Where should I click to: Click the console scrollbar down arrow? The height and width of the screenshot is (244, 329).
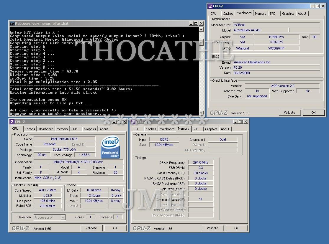tap(201, 113)
